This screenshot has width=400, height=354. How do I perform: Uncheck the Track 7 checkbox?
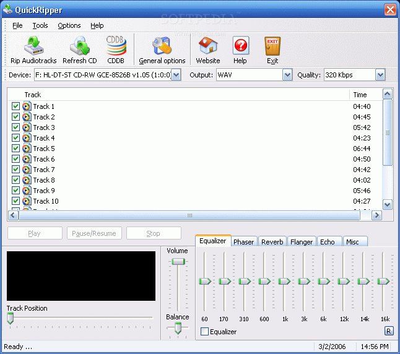(15, 170)
